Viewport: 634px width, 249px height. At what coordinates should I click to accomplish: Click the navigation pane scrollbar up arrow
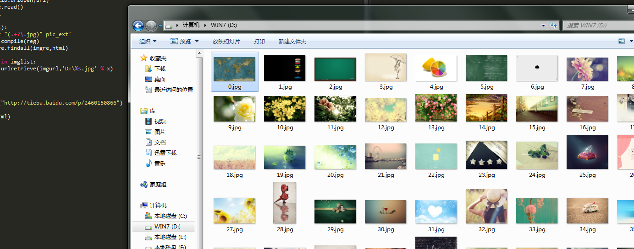pyautogui.click(x=200, y=53)
